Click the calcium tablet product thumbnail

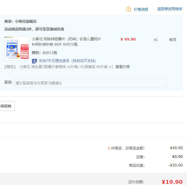coord(17,48)
